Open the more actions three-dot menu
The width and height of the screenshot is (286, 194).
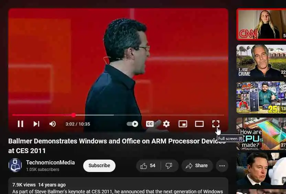222,166
